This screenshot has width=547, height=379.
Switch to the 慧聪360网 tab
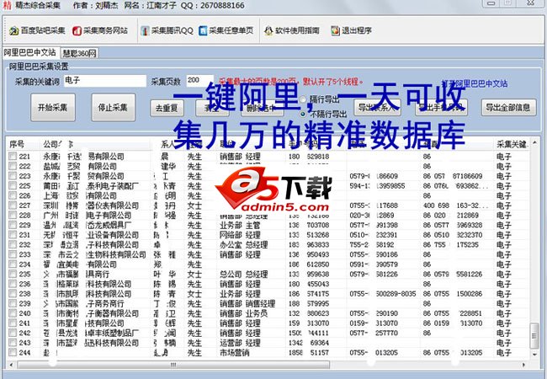point(80,53)
